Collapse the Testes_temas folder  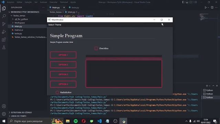click(x=19, y=15)
